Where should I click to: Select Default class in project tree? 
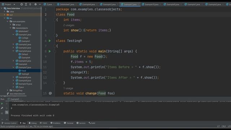tap(25, 54)
